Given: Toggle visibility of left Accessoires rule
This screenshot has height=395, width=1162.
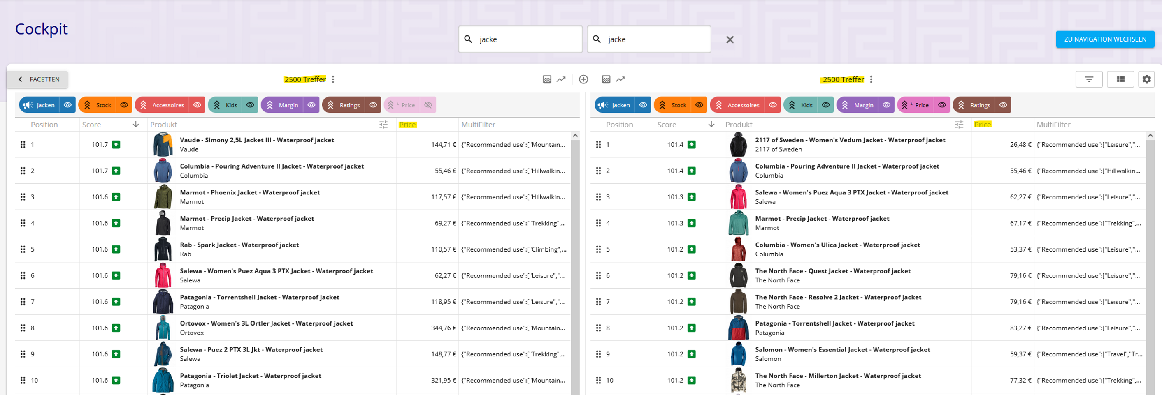Looking at the screenshot, I should [197, 105].
